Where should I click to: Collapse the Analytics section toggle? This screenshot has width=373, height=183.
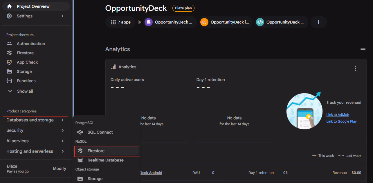coord(363,49)
